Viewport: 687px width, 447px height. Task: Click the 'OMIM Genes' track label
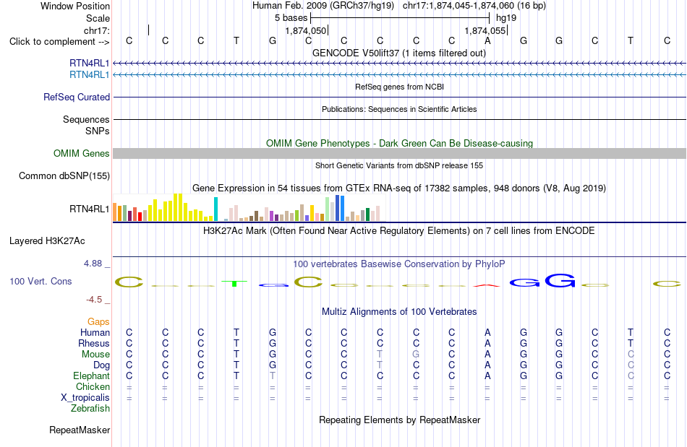pos(82,154)
